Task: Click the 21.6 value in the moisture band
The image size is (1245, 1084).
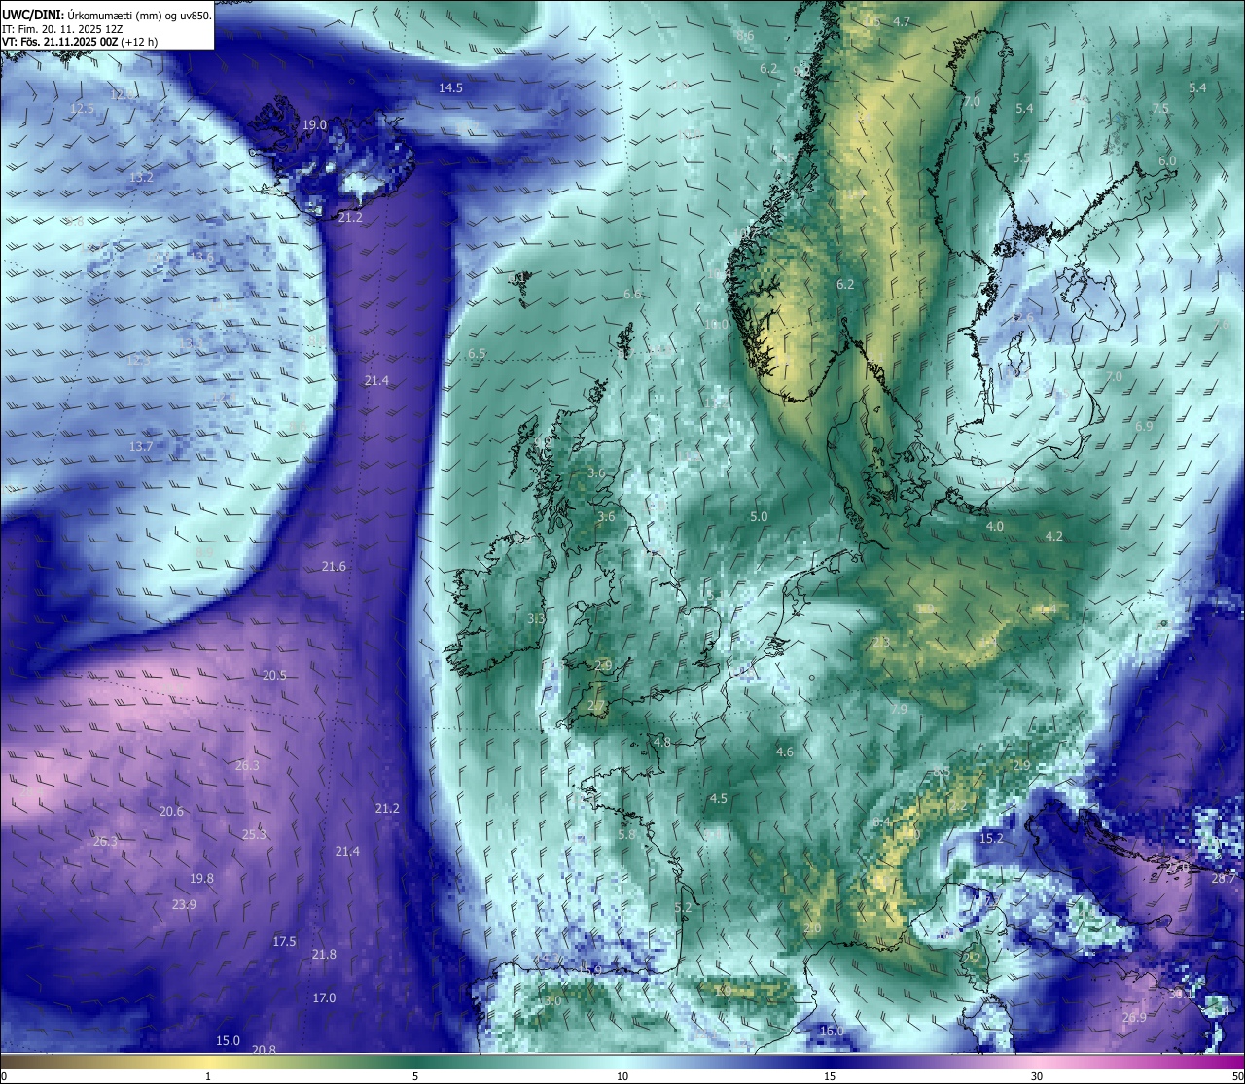Action: (x=334, y=566)
